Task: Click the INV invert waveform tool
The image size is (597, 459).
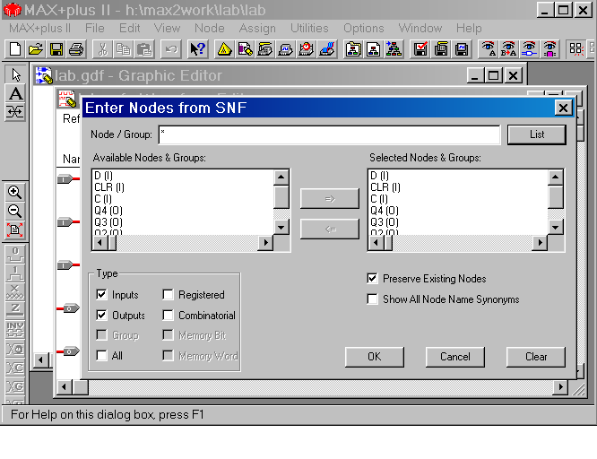Action: point(15,330)
